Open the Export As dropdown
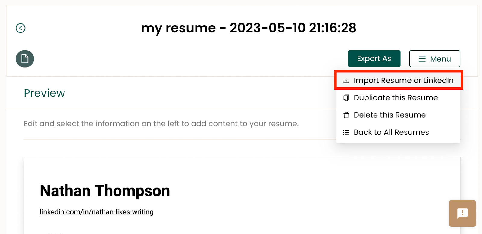This screenshot has height=234, width=482. coord(374,58)
